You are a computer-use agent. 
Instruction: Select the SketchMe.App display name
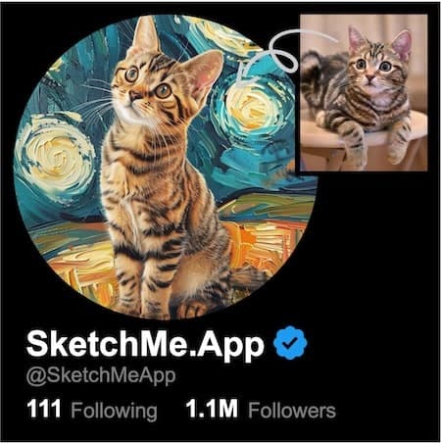(145, 344)
